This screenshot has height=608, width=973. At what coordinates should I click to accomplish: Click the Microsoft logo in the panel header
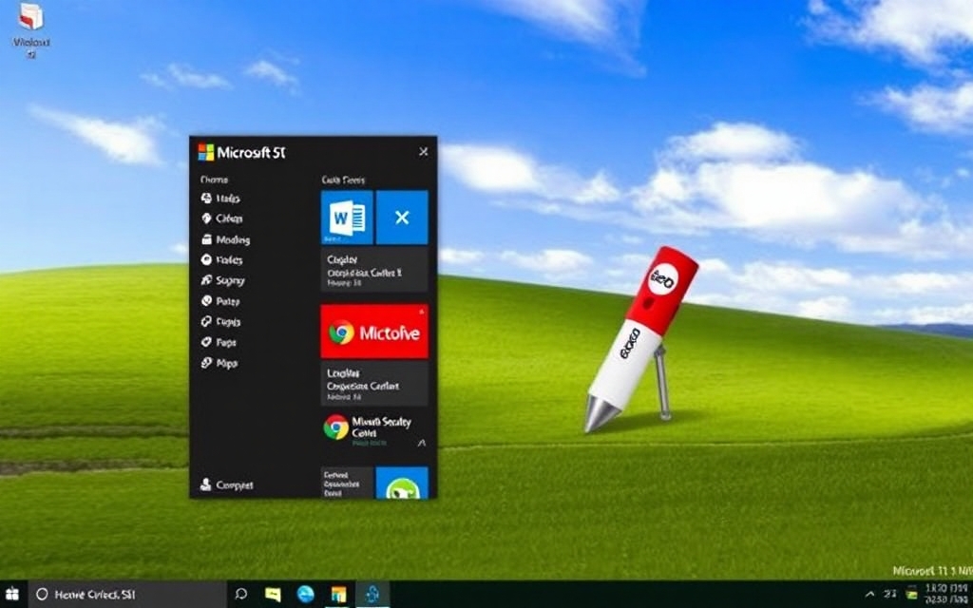click(206, 152)
